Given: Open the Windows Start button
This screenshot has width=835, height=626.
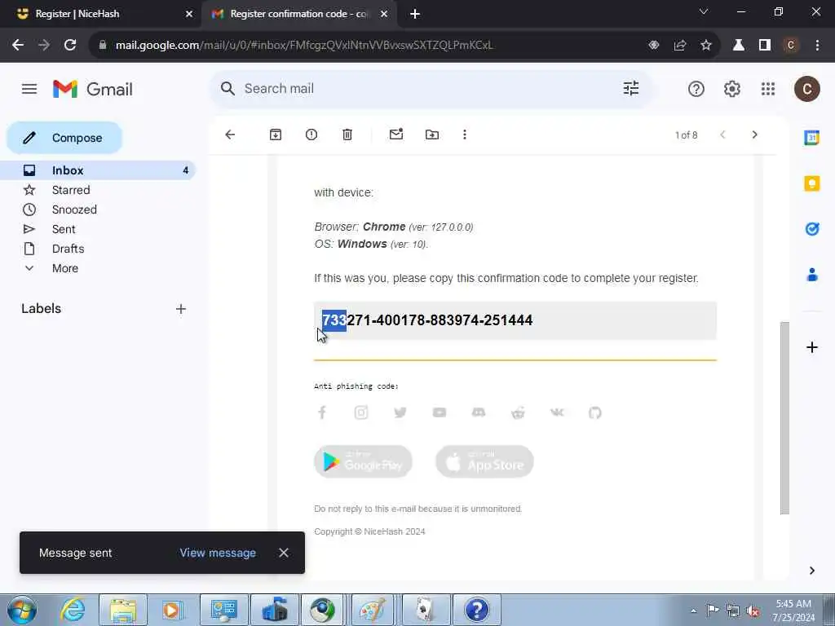Looking at the screenshot, I should [22, 610].
